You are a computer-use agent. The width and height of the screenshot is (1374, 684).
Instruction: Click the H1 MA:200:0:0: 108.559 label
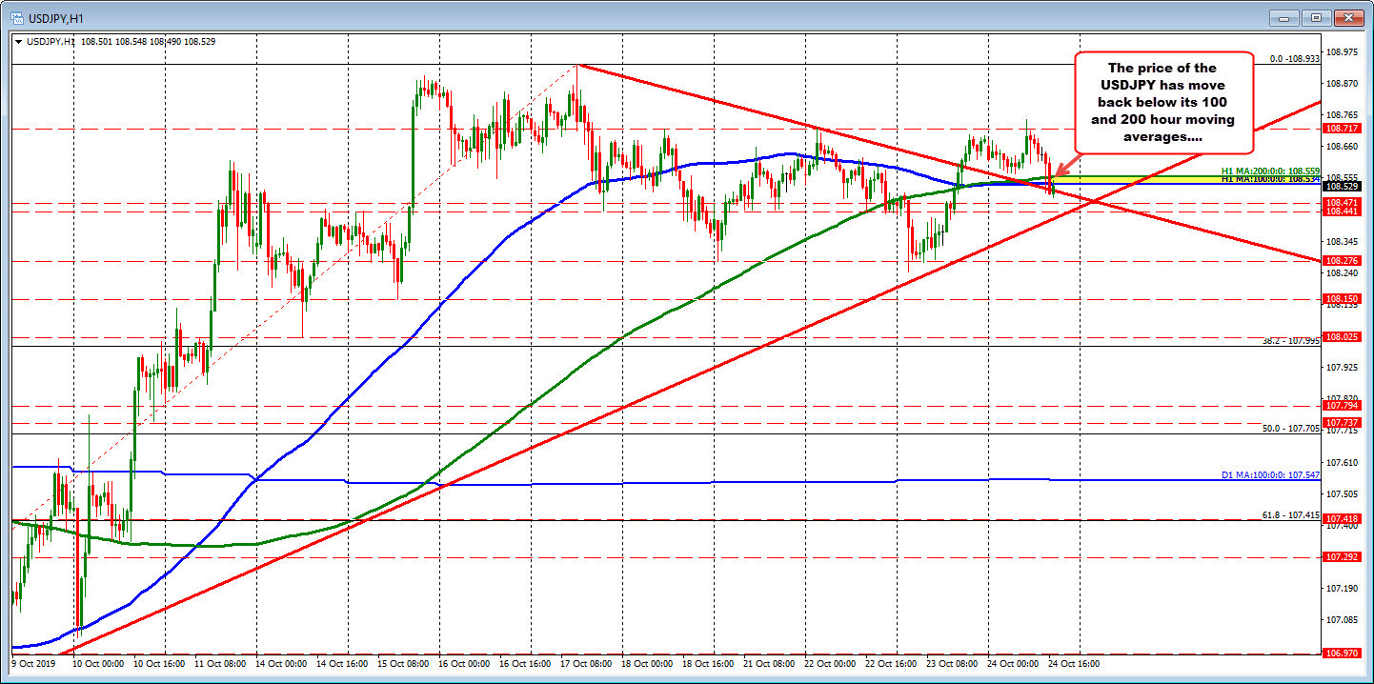1271,171
